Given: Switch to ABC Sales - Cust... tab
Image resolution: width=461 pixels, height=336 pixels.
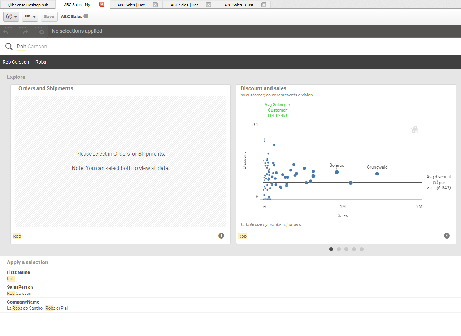Looking at the screenshot, I should 243,5.
